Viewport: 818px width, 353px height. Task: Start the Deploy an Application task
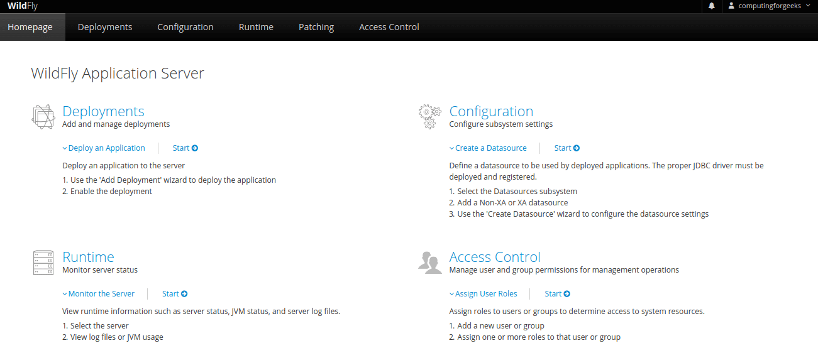(x=185, y=148)
